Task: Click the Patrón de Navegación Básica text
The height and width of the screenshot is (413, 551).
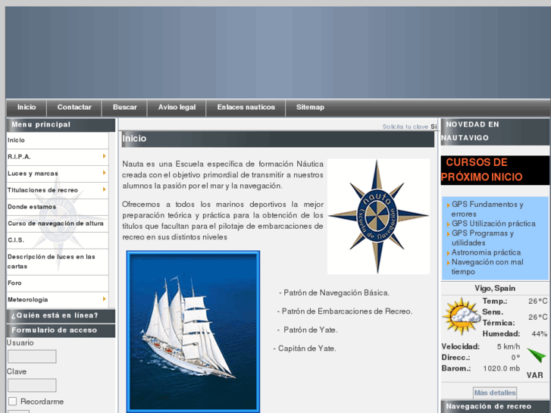Action: tap(334, 293)
